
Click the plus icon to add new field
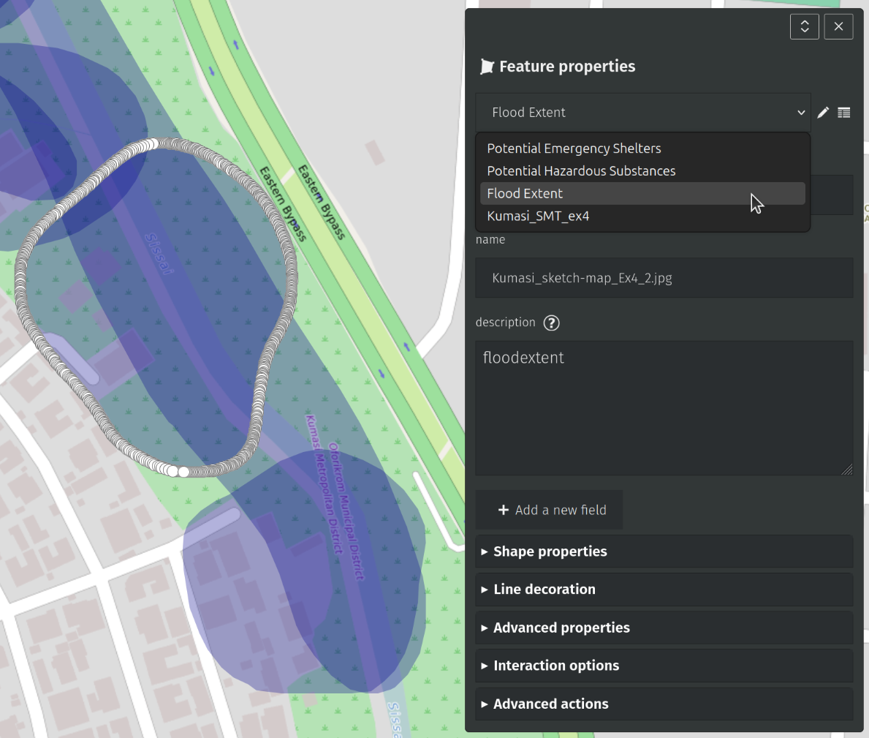click(504, 510)
